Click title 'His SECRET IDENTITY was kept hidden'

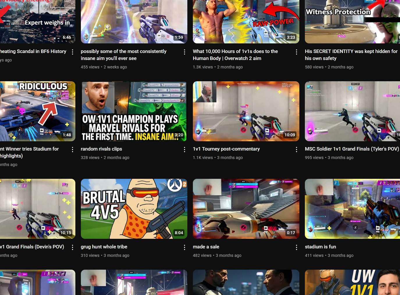[x=351, y=55]
